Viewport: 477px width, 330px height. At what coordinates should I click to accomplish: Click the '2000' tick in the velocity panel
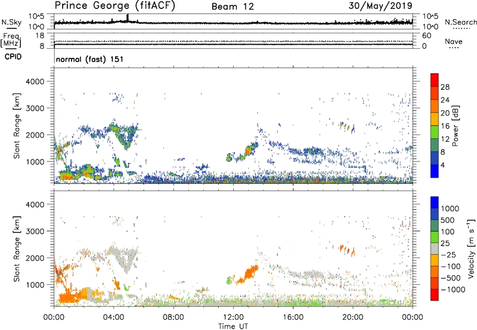[35, 258]
